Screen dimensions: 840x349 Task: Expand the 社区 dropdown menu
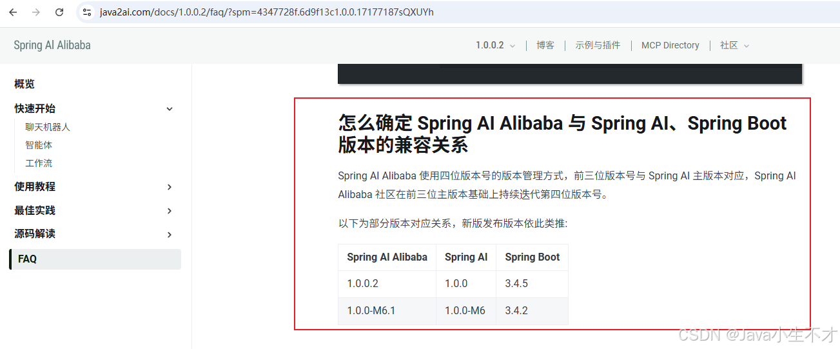tap(734, 45)
